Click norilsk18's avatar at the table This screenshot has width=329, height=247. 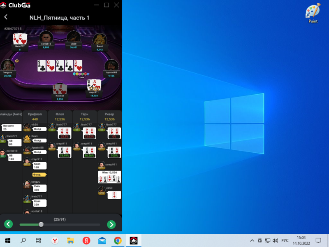(46, 38)
